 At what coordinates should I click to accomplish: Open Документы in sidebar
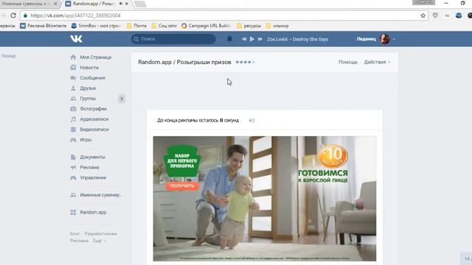(x=92, y=157)
